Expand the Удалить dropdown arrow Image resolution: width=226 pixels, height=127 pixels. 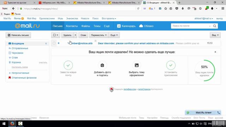click(75, 35)
